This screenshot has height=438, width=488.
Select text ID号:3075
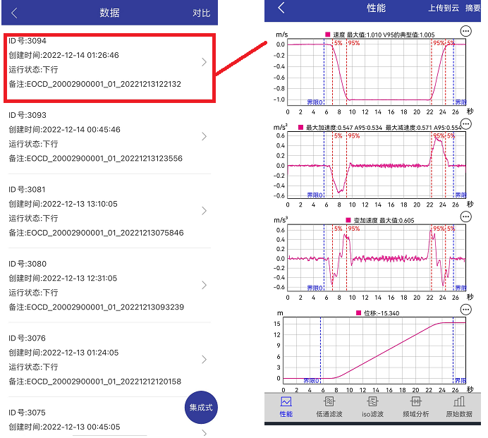27,413
